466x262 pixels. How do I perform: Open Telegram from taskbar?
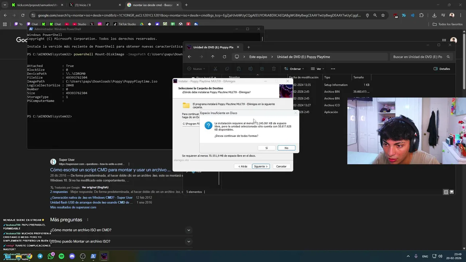click(x=40, y=256)
